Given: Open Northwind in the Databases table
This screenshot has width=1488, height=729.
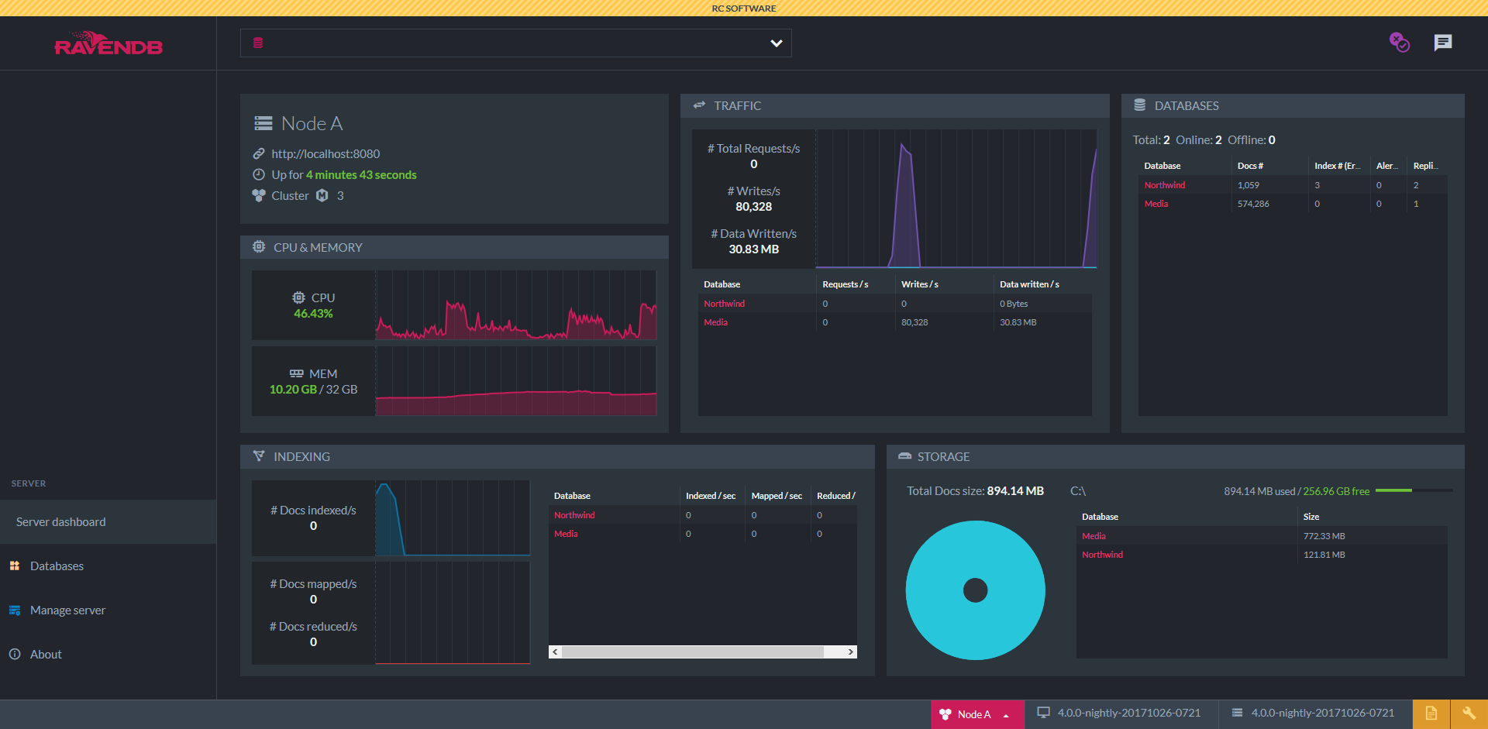Looking at the screenshot, I should pos(1165,185).
